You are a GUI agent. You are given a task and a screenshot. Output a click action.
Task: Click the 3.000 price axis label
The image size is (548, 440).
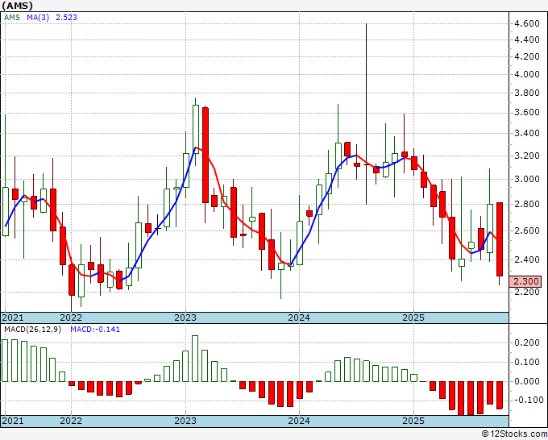(x=527, y=179)
